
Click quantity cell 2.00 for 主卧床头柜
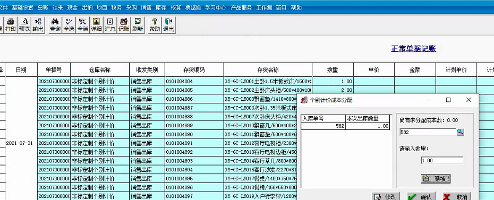click(333, 90)
